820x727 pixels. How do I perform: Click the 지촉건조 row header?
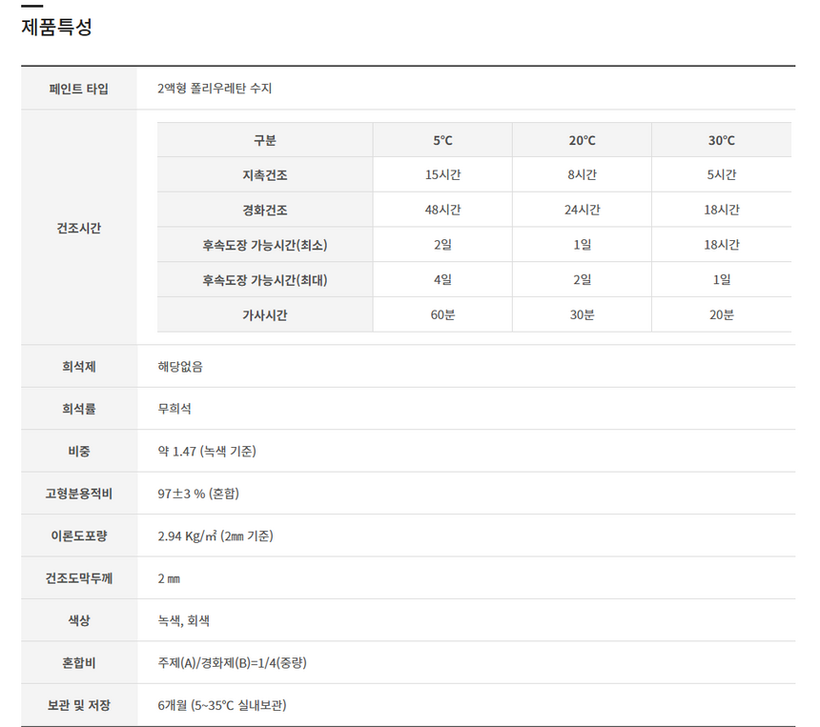(x=264, y=175)
